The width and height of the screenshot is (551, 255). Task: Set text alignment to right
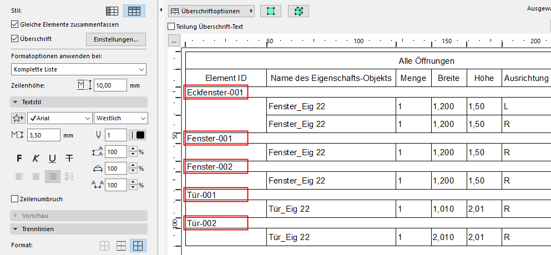(53, 176)
